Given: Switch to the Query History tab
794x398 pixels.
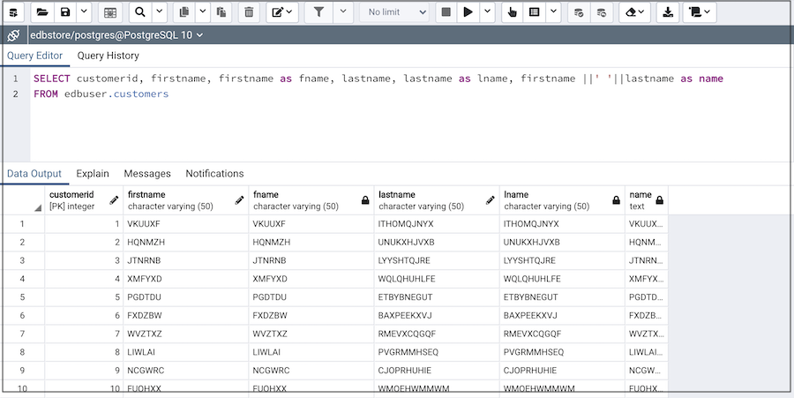Looking at the screenshot, I should click(109, 56).
